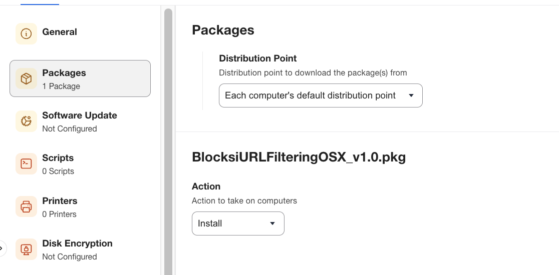Open the Action dropdown showing Install
Image resolution: width=559 pixels, height=275 pixels.
[238, 223]
